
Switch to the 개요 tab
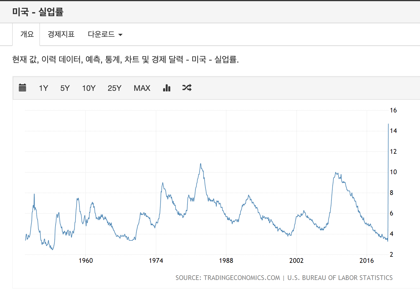click(27, 34)
